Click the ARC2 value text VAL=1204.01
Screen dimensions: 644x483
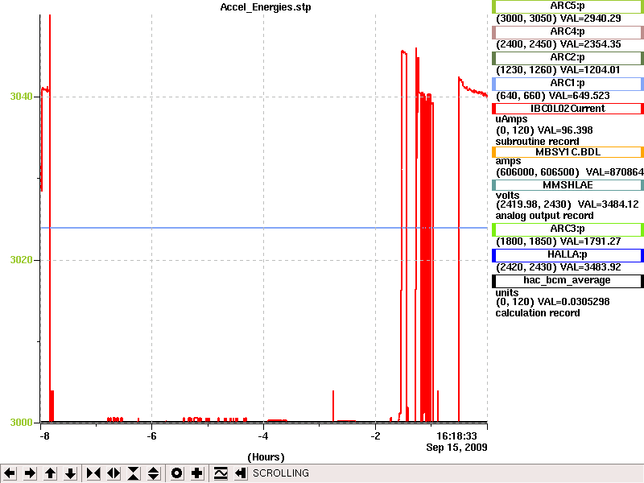tap(590, 70)
